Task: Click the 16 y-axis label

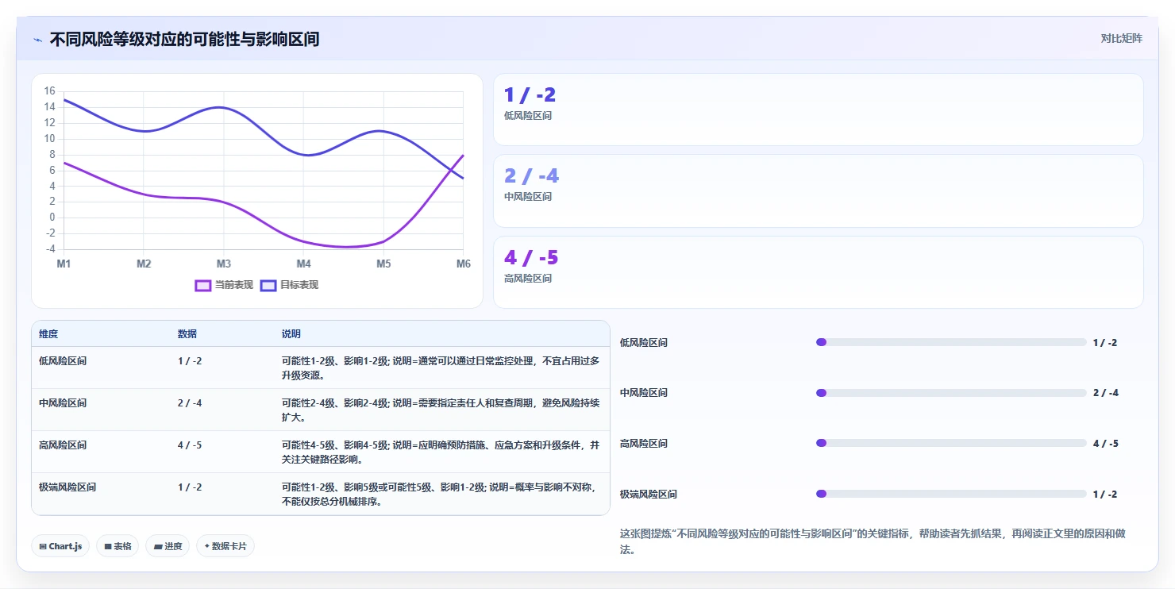Action: point(49,91)
